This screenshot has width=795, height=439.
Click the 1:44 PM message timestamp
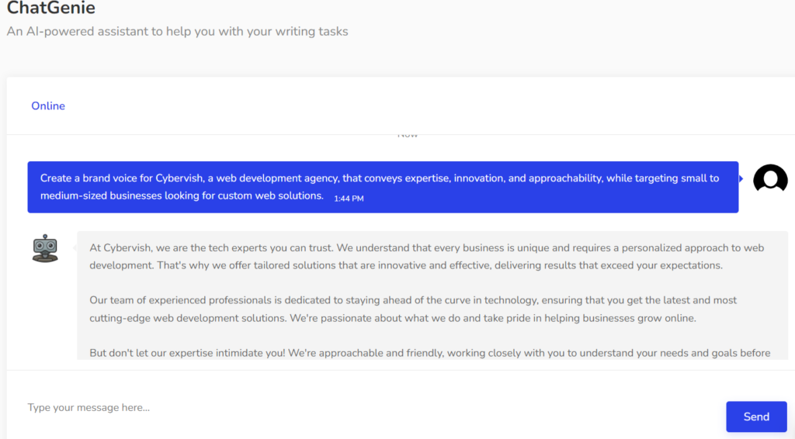click(x=349, y=199)
